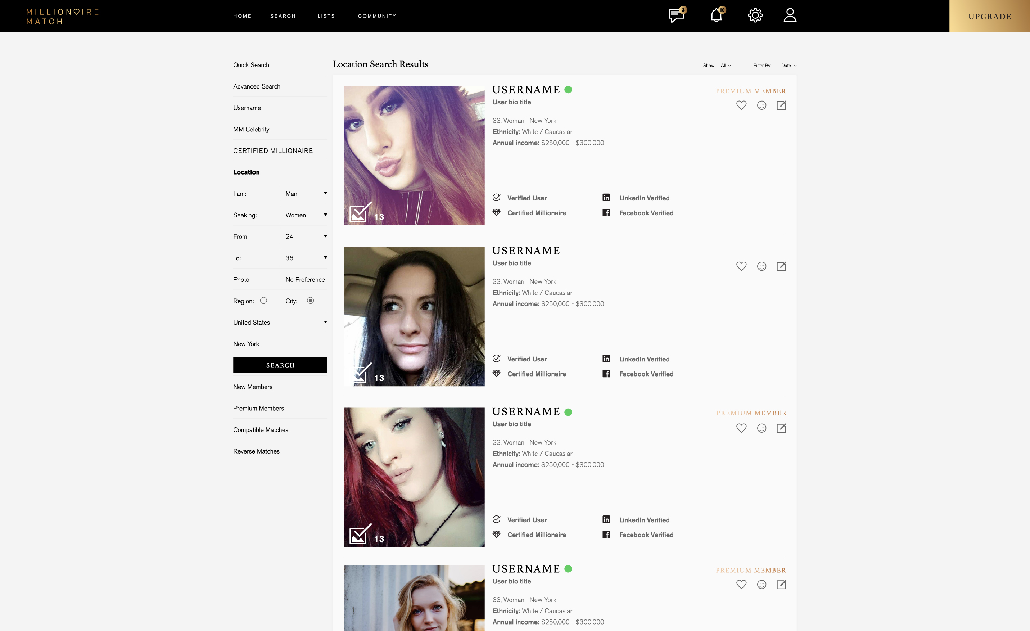The width and height of the screenshot is (1030, 631).
Task: Select the Region radio button
Action: [263, 301]
